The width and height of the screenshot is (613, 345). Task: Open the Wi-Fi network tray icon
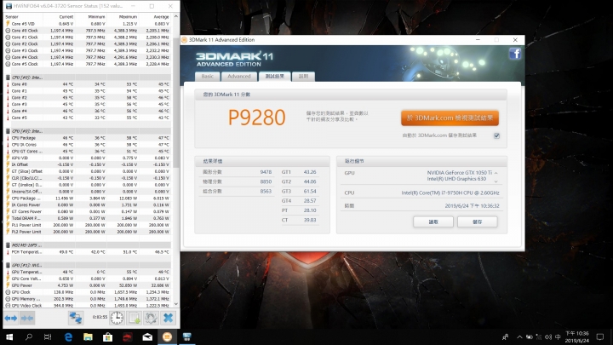click(x=539, y=337)
